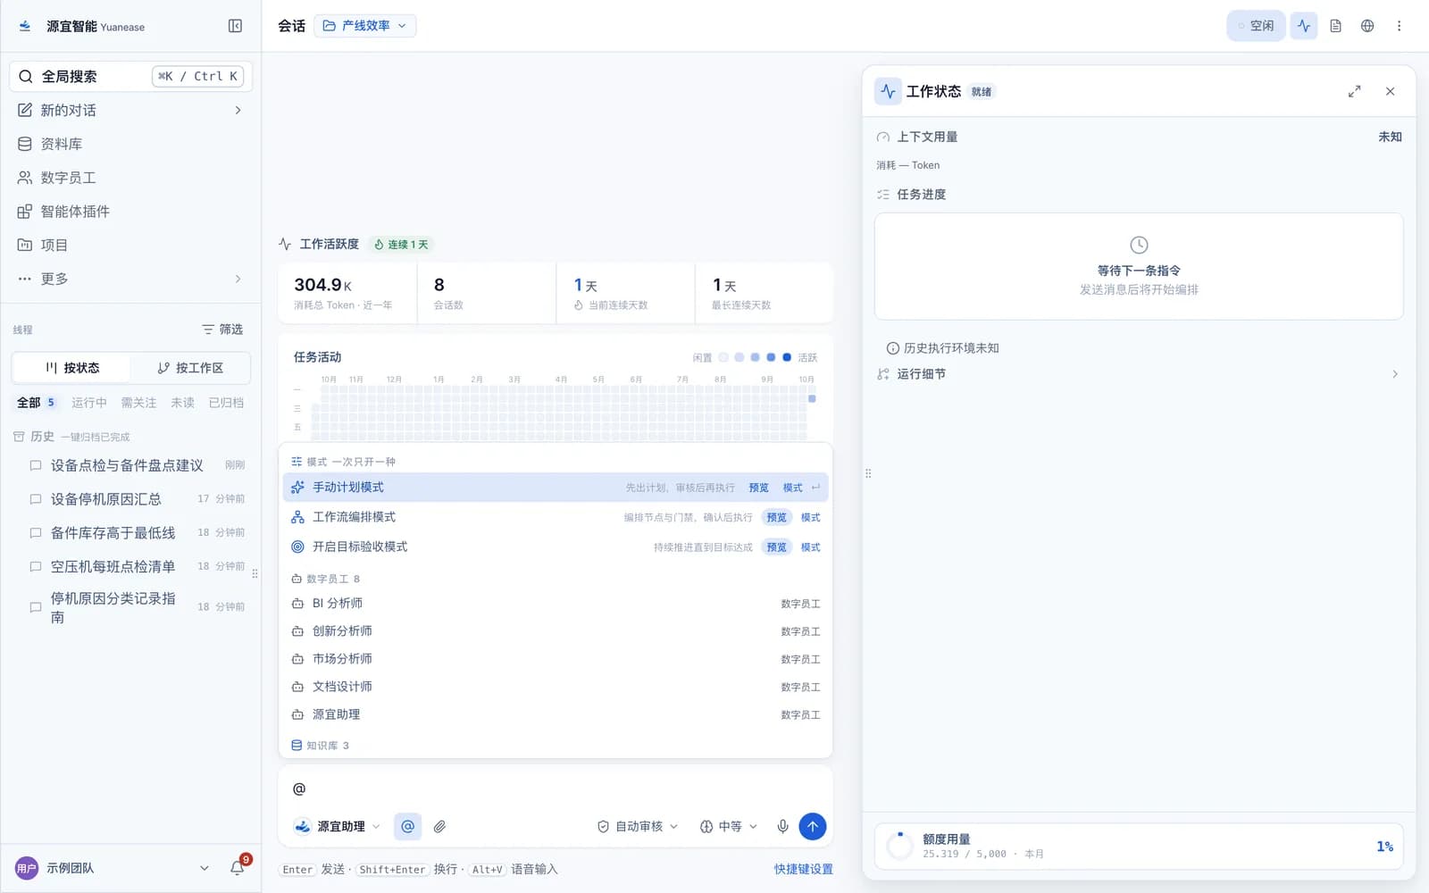
Task: Open the vertical dots more menu
Action: pyautogui.click(x=1399, y=26)
